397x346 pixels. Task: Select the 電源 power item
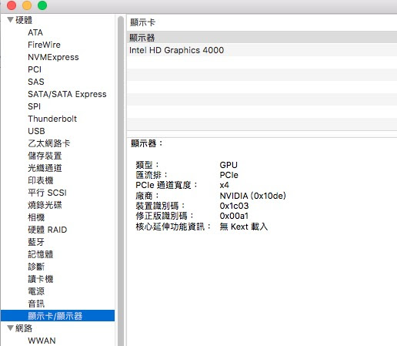tap(36, 291)
